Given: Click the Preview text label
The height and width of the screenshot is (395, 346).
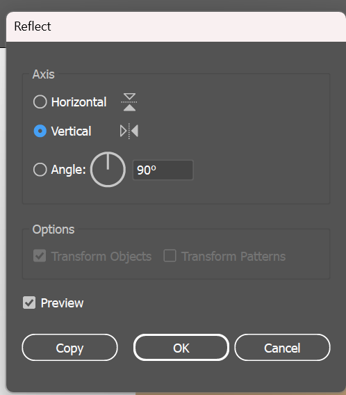Looking at the screenshot, I should [x=62, y=303].
